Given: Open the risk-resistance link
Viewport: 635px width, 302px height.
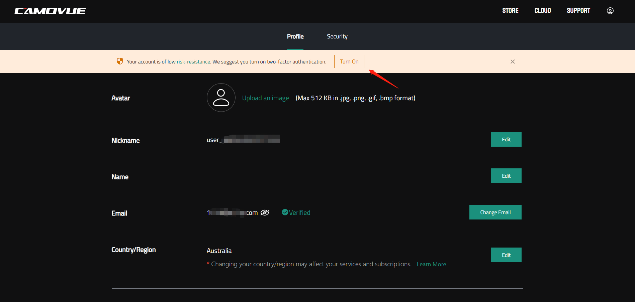Looking at the screenshot, I should pos(193,62).
